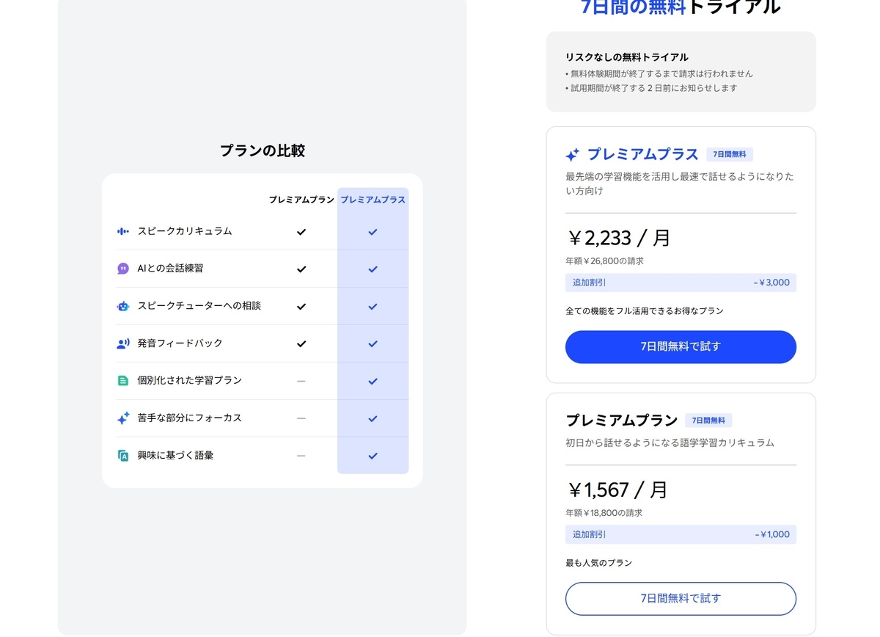This screenshot has height=637, width=880.
Task: Click the black checkmark in 発音フィードバック row
Action: click(x=301, y=344)
